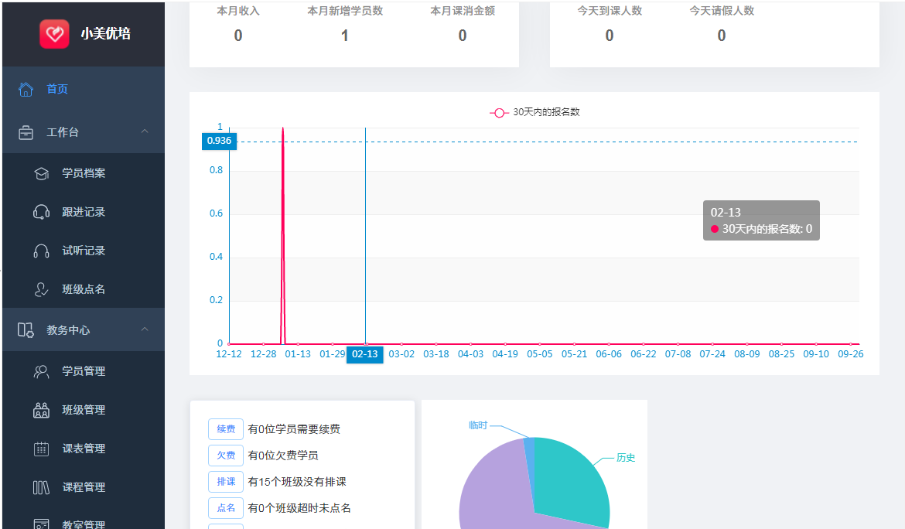Click the headphones icon for 试听记录
This screenshot has height=529, width=905.
click(42, 251)
